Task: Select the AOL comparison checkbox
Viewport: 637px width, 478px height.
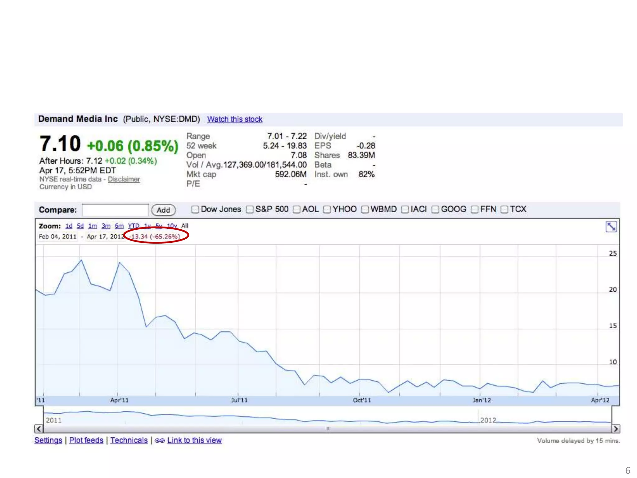Action: (x=297, y=209)
